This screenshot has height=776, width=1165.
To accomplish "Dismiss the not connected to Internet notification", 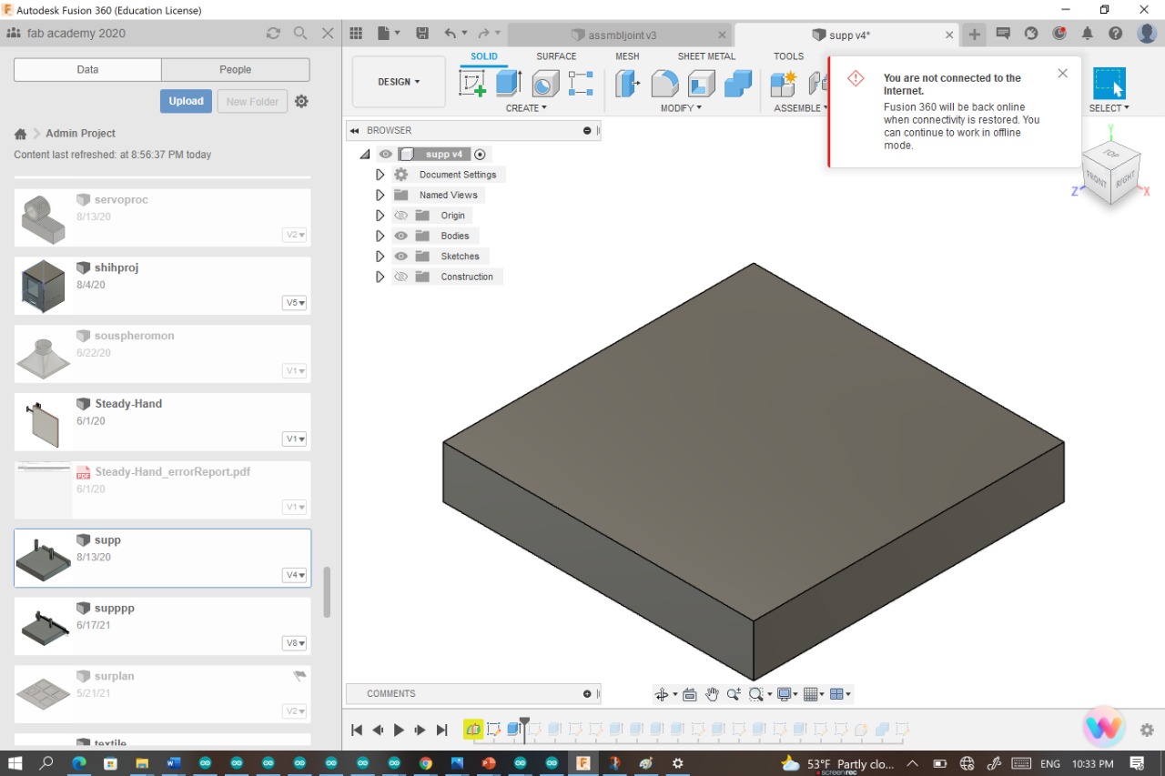I will pos(1062,74).
